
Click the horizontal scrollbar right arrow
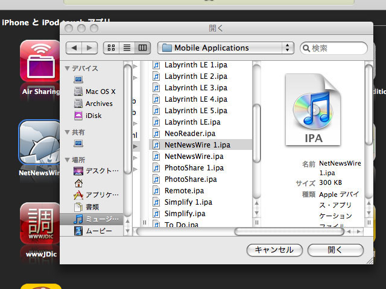click(359, 231)
